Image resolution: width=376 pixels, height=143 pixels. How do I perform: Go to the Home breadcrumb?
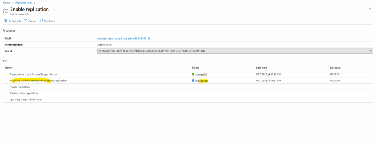tap(6, 3)
